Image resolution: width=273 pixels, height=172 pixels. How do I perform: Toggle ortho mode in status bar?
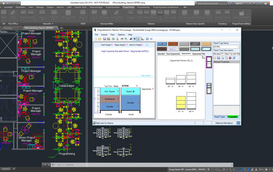click(x=220, y=169)
